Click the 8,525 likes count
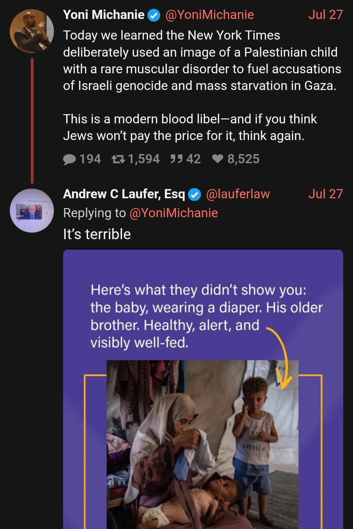 (x=244, y=159)
